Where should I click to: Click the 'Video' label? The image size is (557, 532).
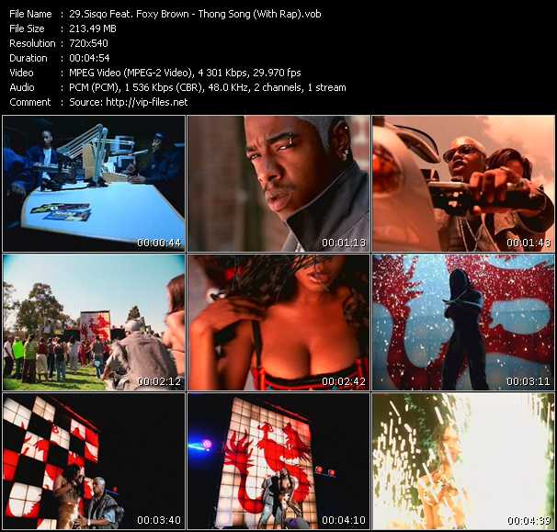pos(21,73)
